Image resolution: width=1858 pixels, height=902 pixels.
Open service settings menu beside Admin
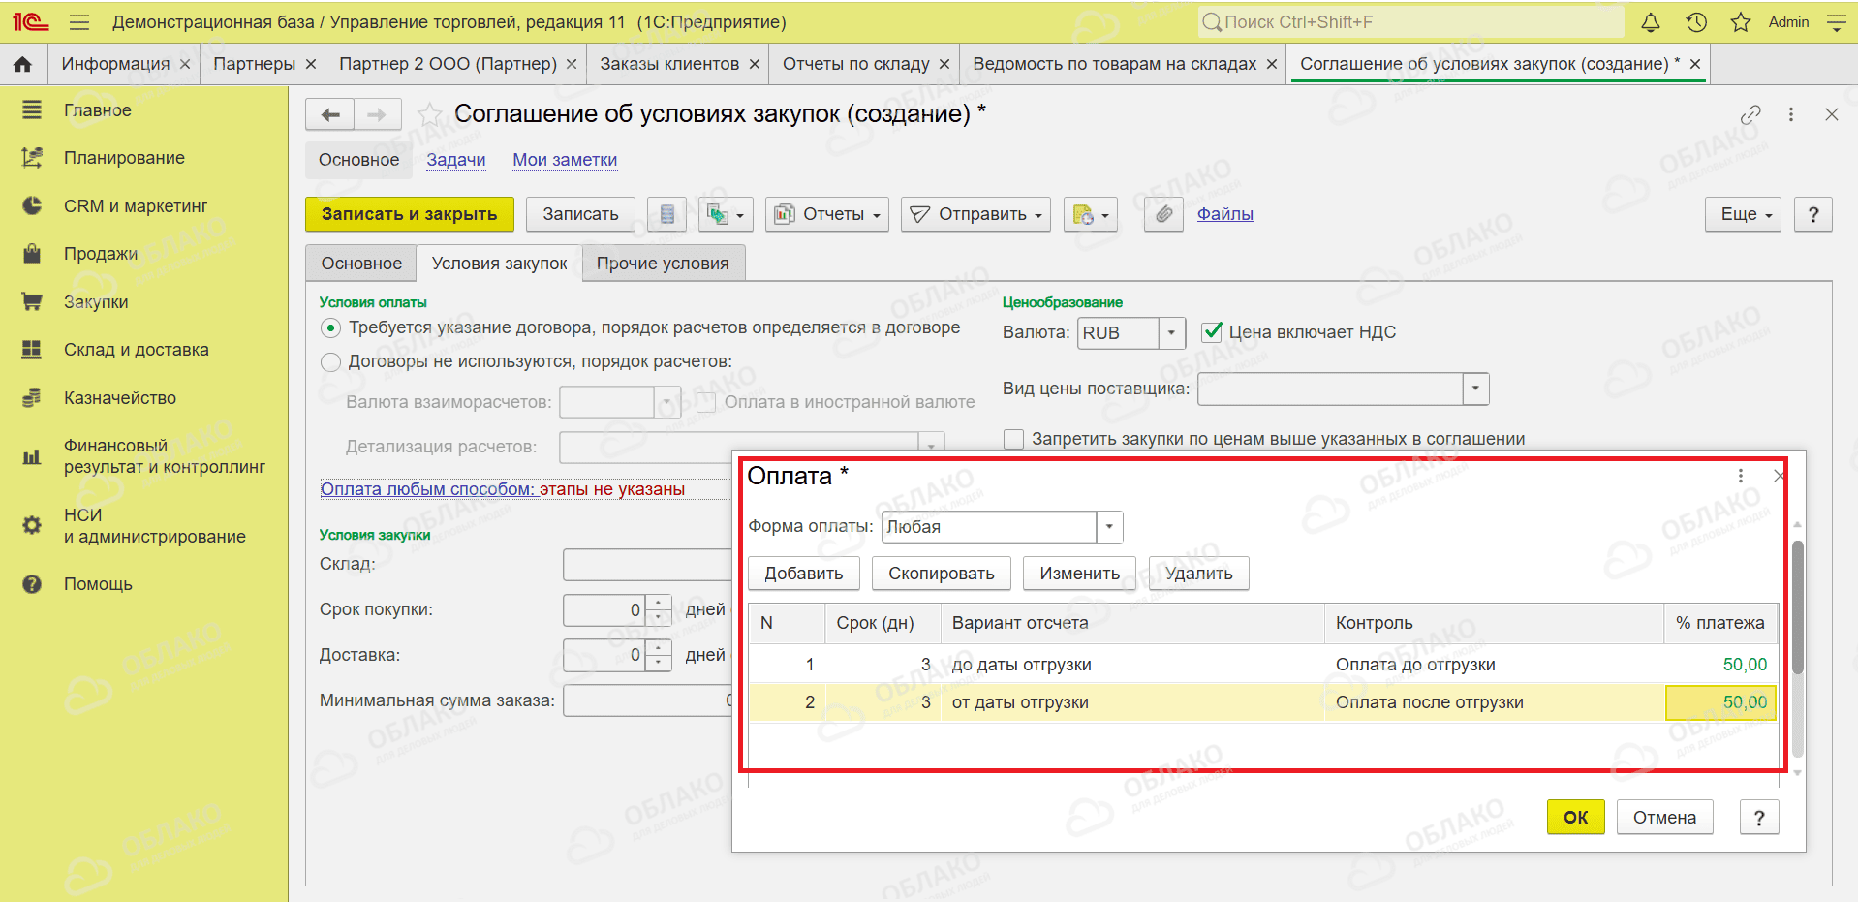[x=1836, y=22]
